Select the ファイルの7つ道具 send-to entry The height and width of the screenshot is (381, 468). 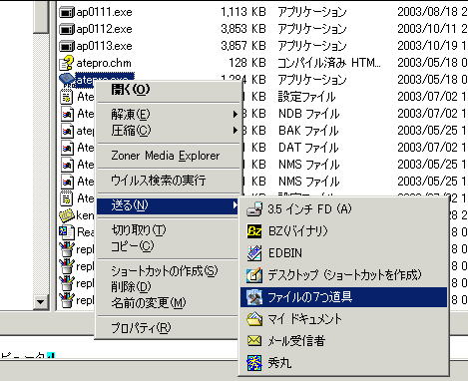coord(343,297)
